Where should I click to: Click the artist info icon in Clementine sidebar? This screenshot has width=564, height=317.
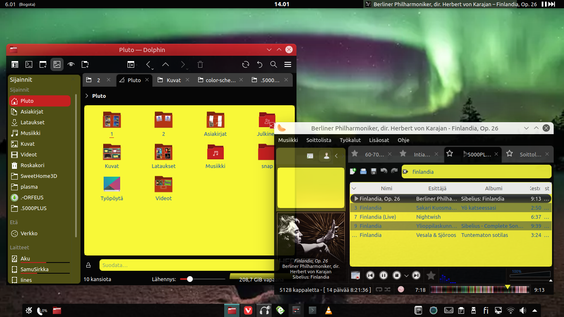[326, 156]
